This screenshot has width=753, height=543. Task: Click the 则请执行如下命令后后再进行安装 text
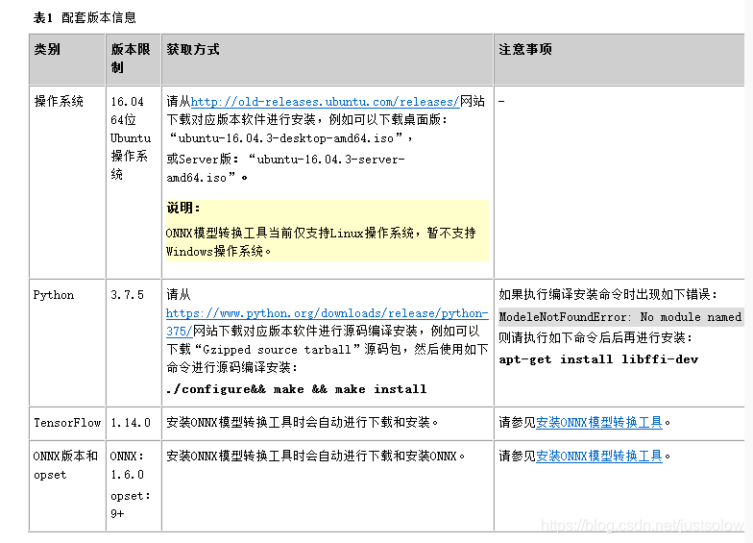coord(595,337)
